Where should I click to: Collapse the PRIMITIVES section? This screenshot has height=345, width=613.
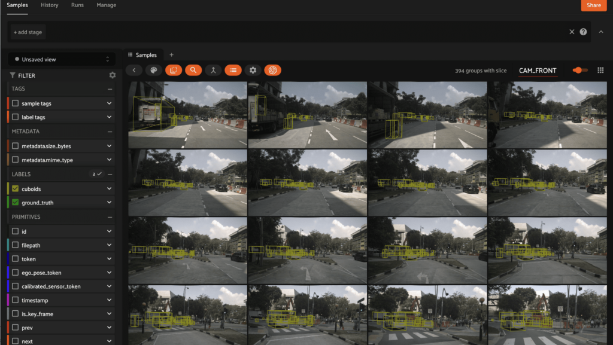(110, 217)
